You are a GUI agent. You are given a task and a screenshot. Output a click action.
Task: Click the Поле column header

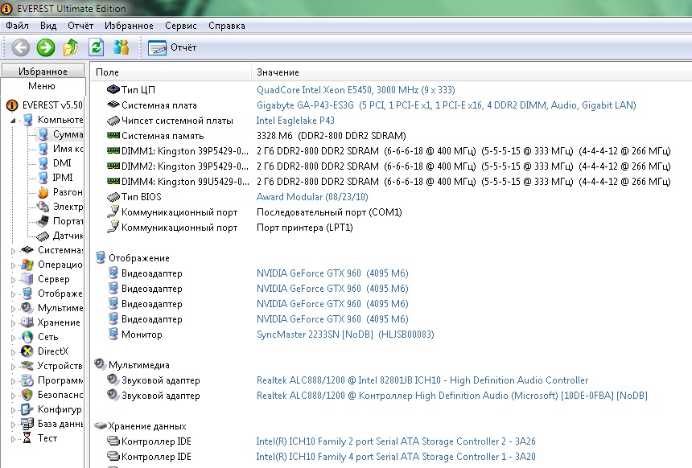coord(171,72)
